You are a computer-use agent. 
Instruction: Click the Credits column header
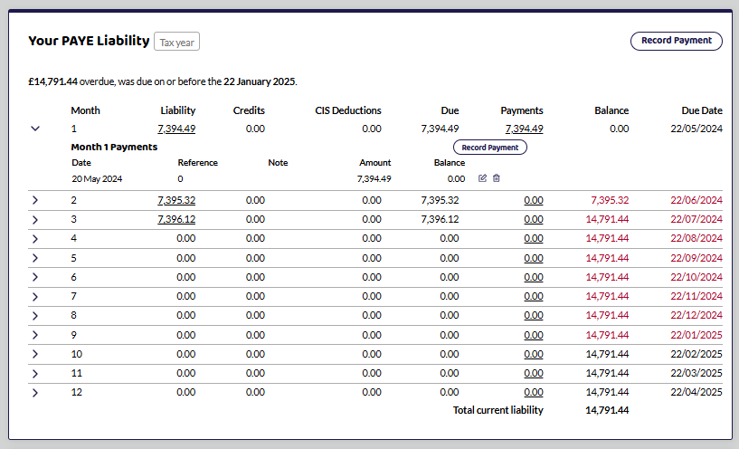(x=249, y=110)
